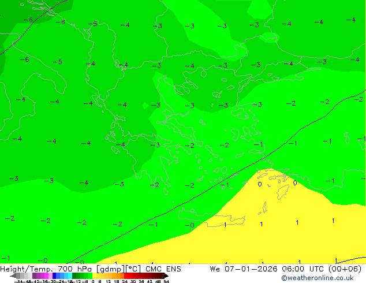366x283 pixels.
Task: Click the 'Height/Temp. 700 hPa' chart title
Action: [47, 269]
